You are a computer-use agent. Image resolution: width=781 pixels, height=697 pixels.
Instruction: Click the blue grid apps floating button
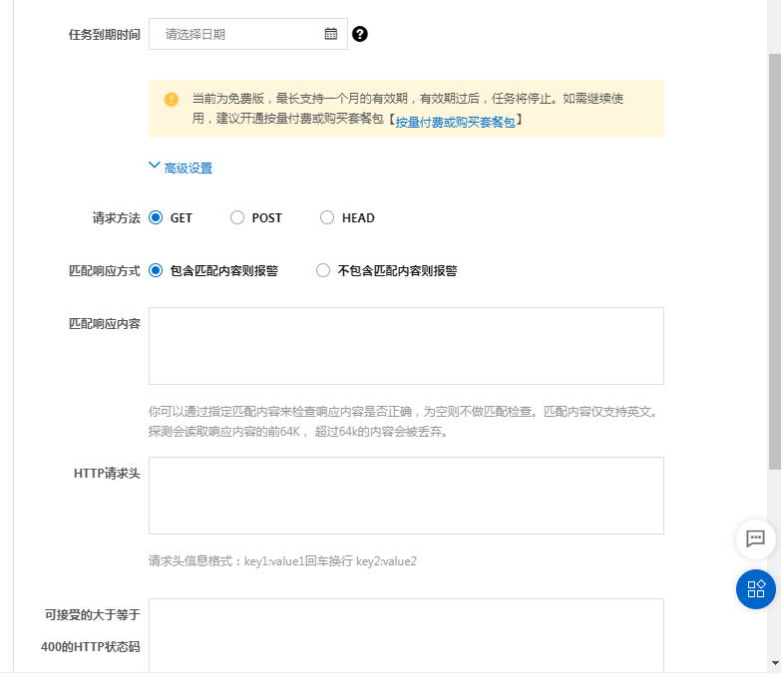pos(755,588)
